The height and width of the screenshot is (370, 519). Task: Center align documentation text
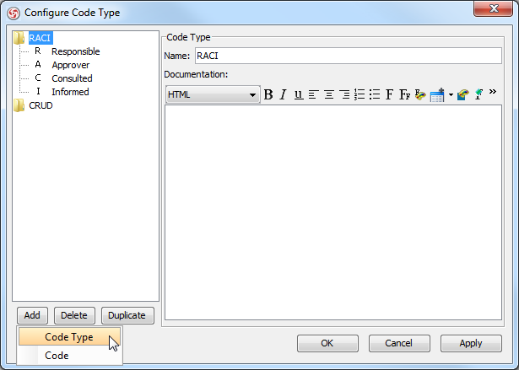click(x=328, y=94)
